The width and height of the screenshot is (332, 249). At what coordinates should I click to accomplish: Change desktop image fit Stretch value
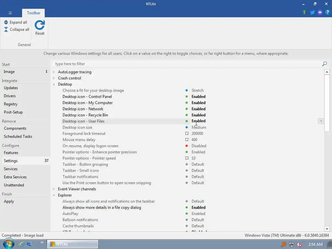197,90
